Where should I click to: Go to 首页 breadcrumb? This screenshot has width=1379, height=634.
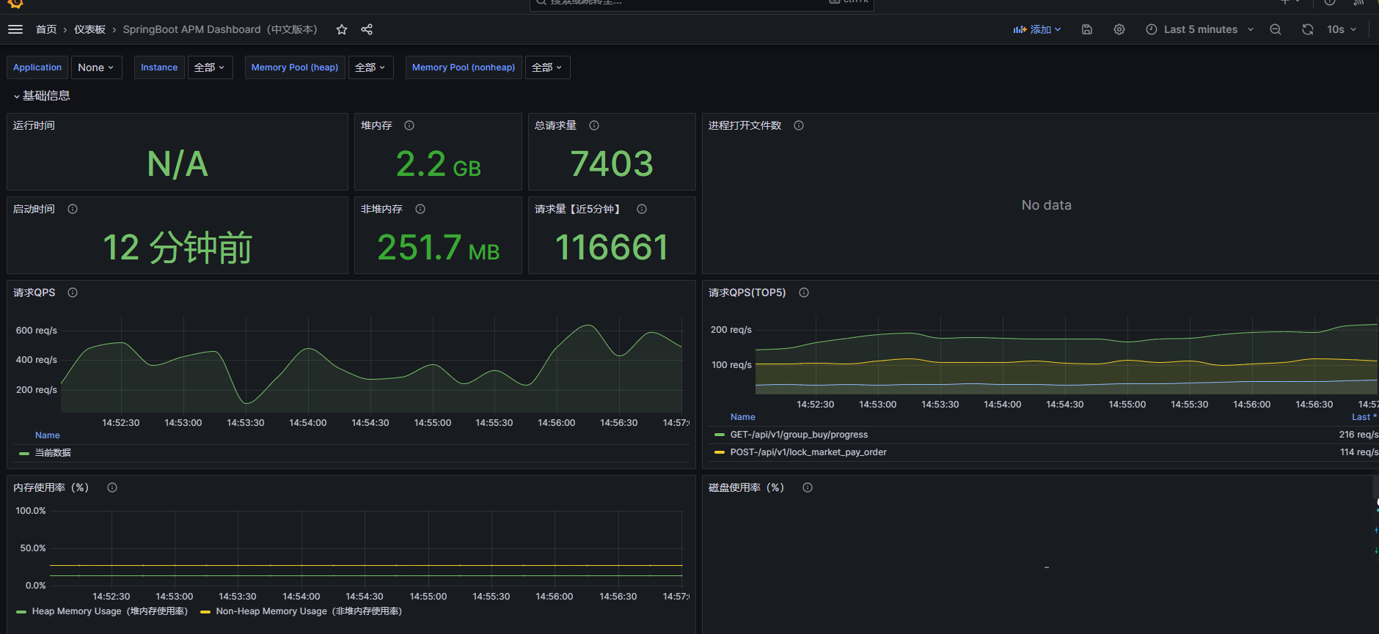tap(46, 29)
